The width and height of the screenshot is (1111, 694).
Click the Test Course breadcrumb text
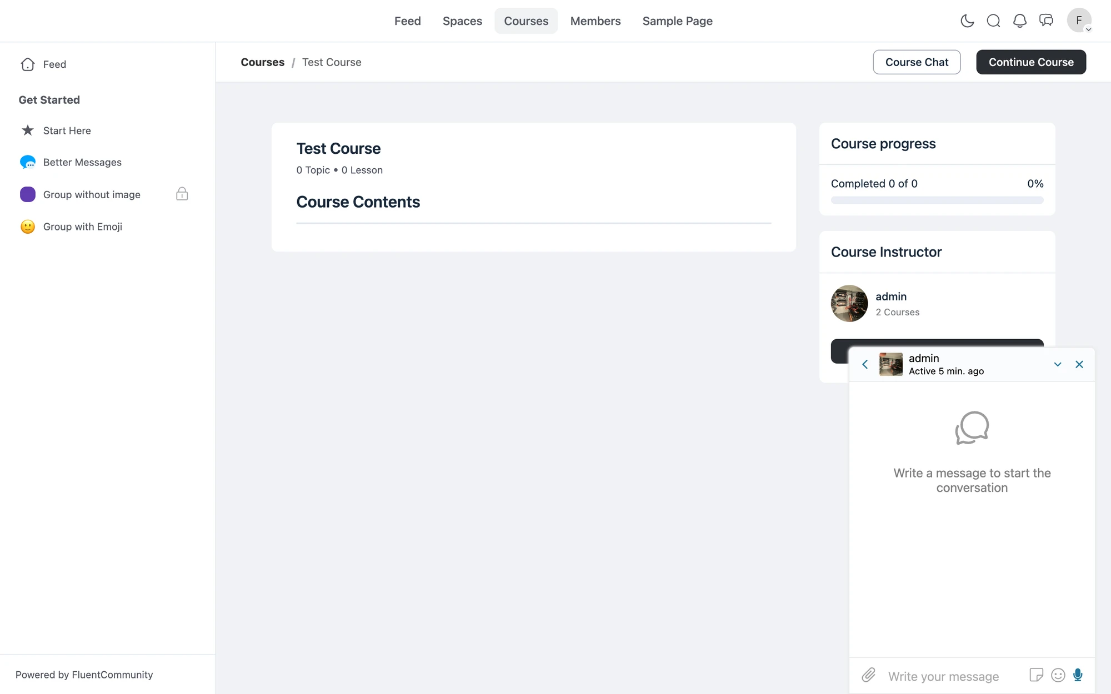tap(332, 62)
